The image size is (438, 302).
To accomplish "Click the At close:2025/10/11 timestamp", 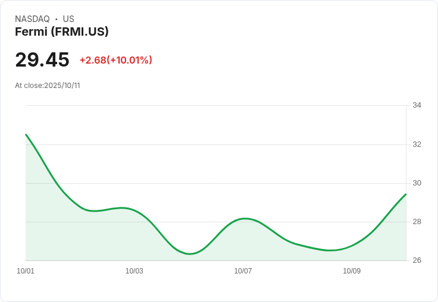I will point(48,86).
